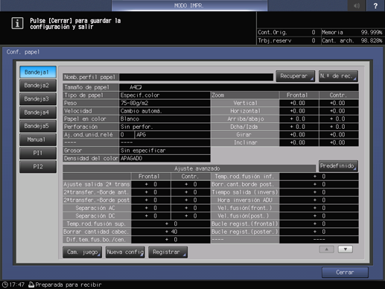This screenshot has width=385, height=289.
Task: Select the Bandeja5 tray tab
Action: pyautogui.click(x=38, y=126)
